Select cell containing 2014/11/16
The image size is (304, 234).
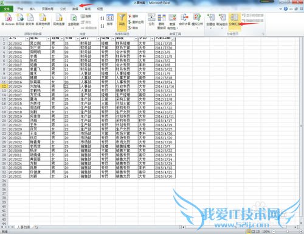click(x=165, y=87)
